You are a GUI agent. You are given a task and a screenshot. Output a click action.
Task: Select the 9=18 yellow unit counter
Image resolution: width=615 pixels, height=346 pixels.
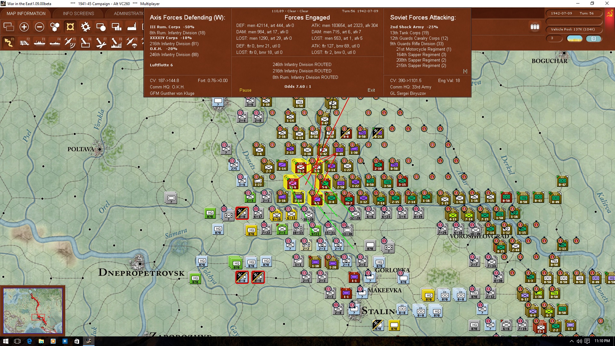[x=276, y=215]
